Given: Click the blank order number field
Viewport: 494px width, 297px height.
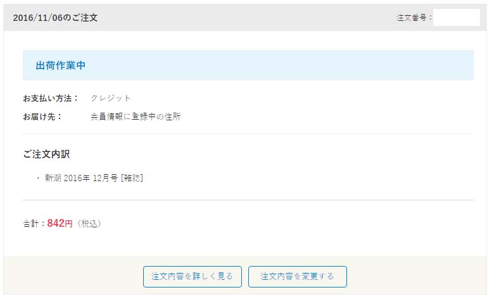Looking at the screenshot, I should coord(456,18).
